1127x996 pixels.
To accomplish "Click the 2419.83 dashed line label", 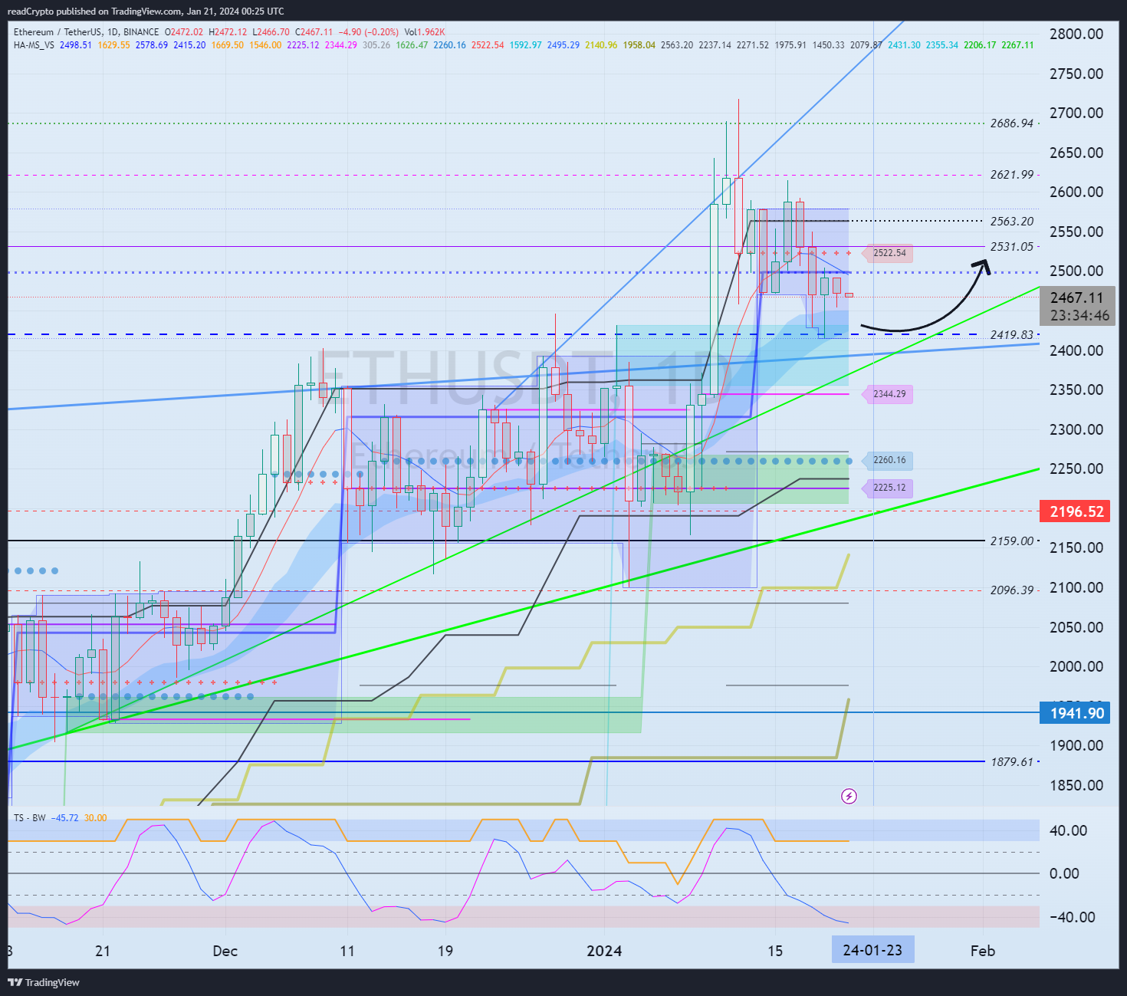I will [1012, 335].
